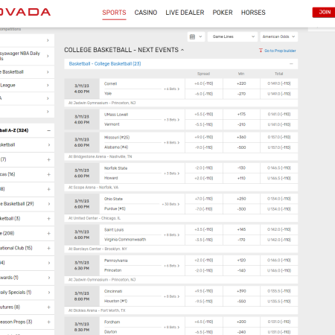
Task: Open the Awards (1) sidebar item
Action: click(27, 278)
